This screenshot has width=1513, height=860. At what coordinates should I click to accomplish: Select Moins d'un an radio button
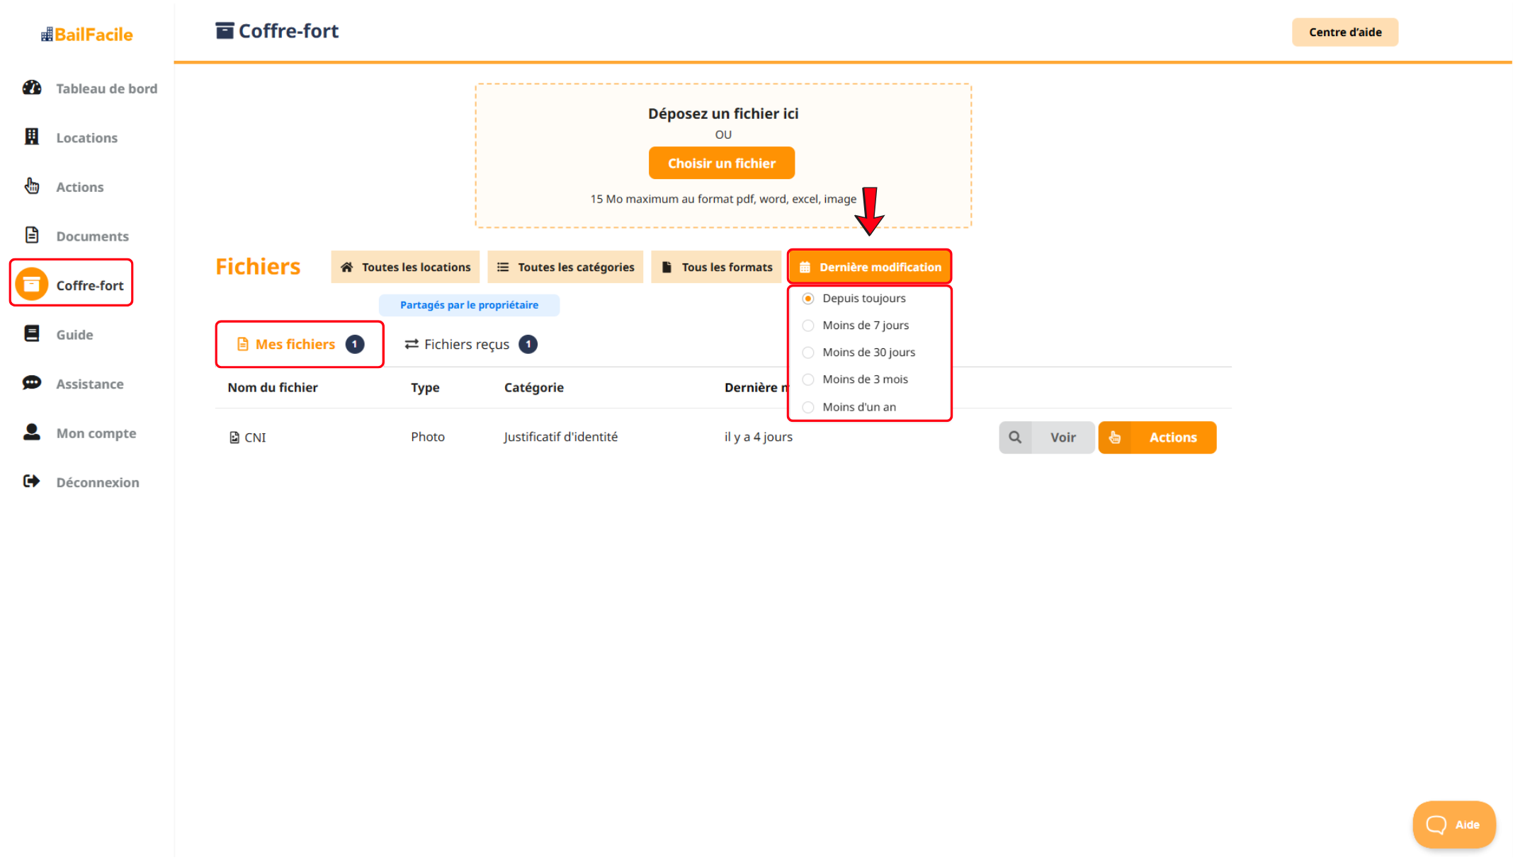pos(808,407)
